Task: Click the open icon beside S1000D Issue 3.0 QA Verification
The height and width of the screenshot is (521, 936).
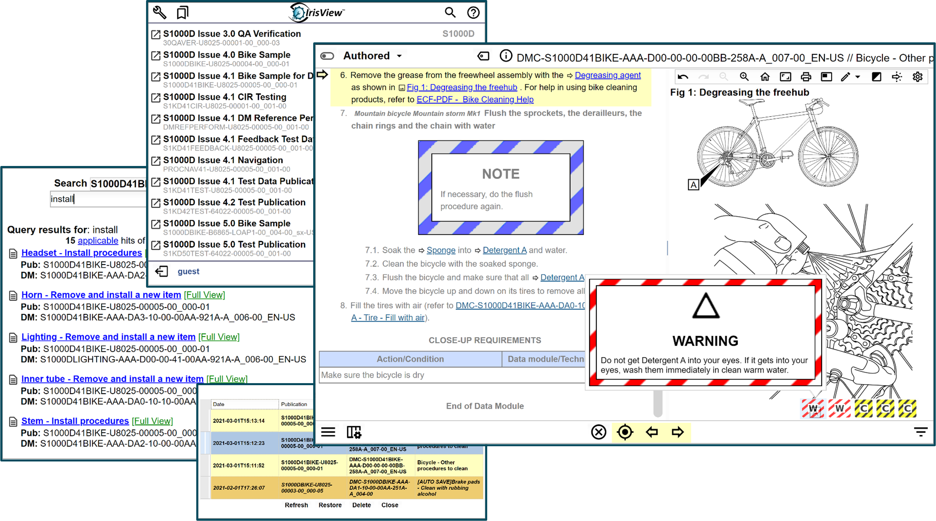Action: pyautogui.click(x=156, y=35)
